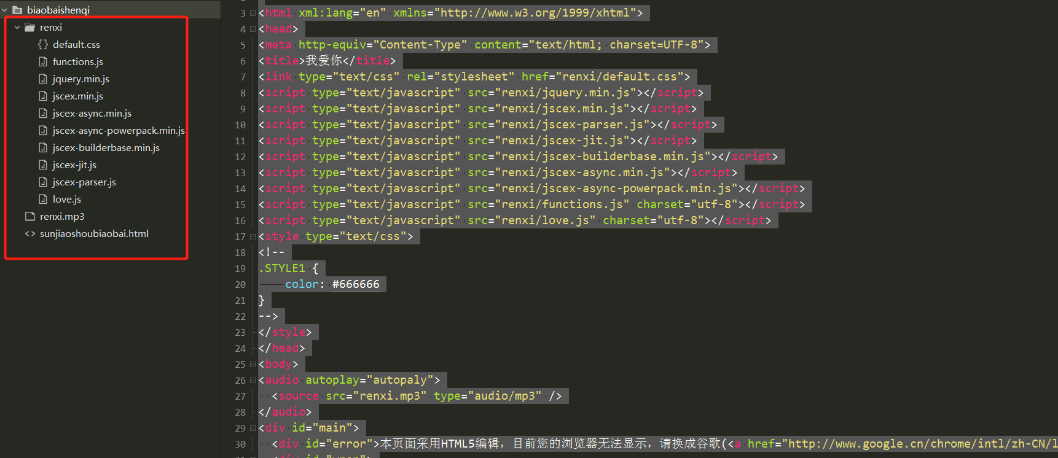Click the title text 我爱你
The height and width of the screenshot is (458, 1058).
coord(324,61)
